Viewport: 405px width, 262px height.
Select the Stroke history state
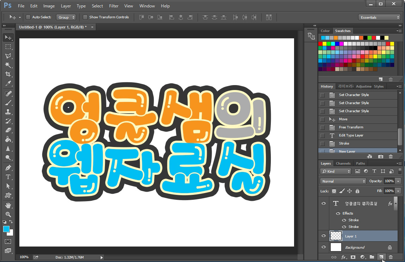point(358,143)
